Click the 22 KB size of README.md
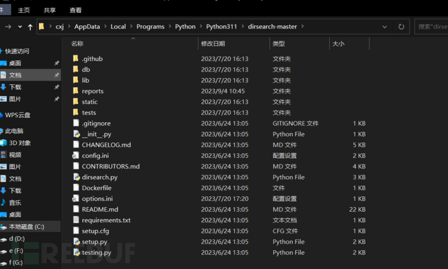The image size is (448, 269). [357, 209]
